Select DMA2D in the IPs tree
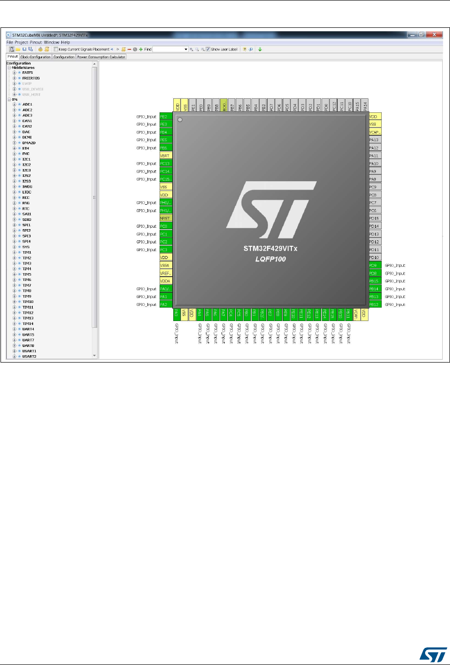 coord(28,143)
